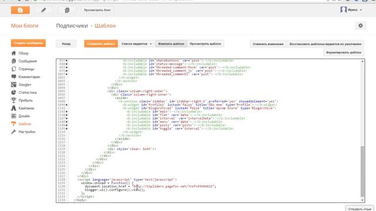Click the Назад button
The image size is (376, 211).
point(66,44)
